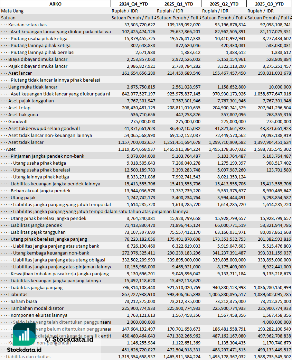Click Utang pihak berelasi jangka panjang label
Viewport: 292px width, 360px height.
pos(49,239)
